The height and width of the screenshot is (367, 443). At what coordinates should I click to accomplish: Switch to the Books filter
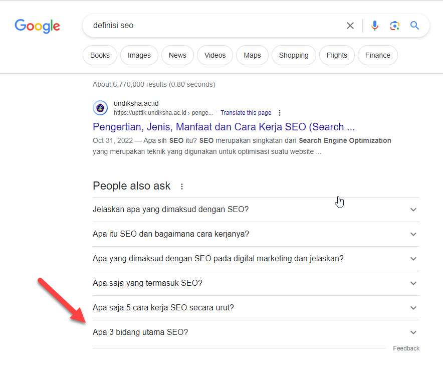tap(100, 55)
